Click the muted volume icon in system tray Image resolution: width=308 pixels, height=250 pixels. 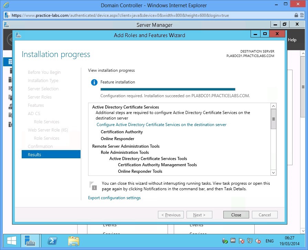coord(258,241)
